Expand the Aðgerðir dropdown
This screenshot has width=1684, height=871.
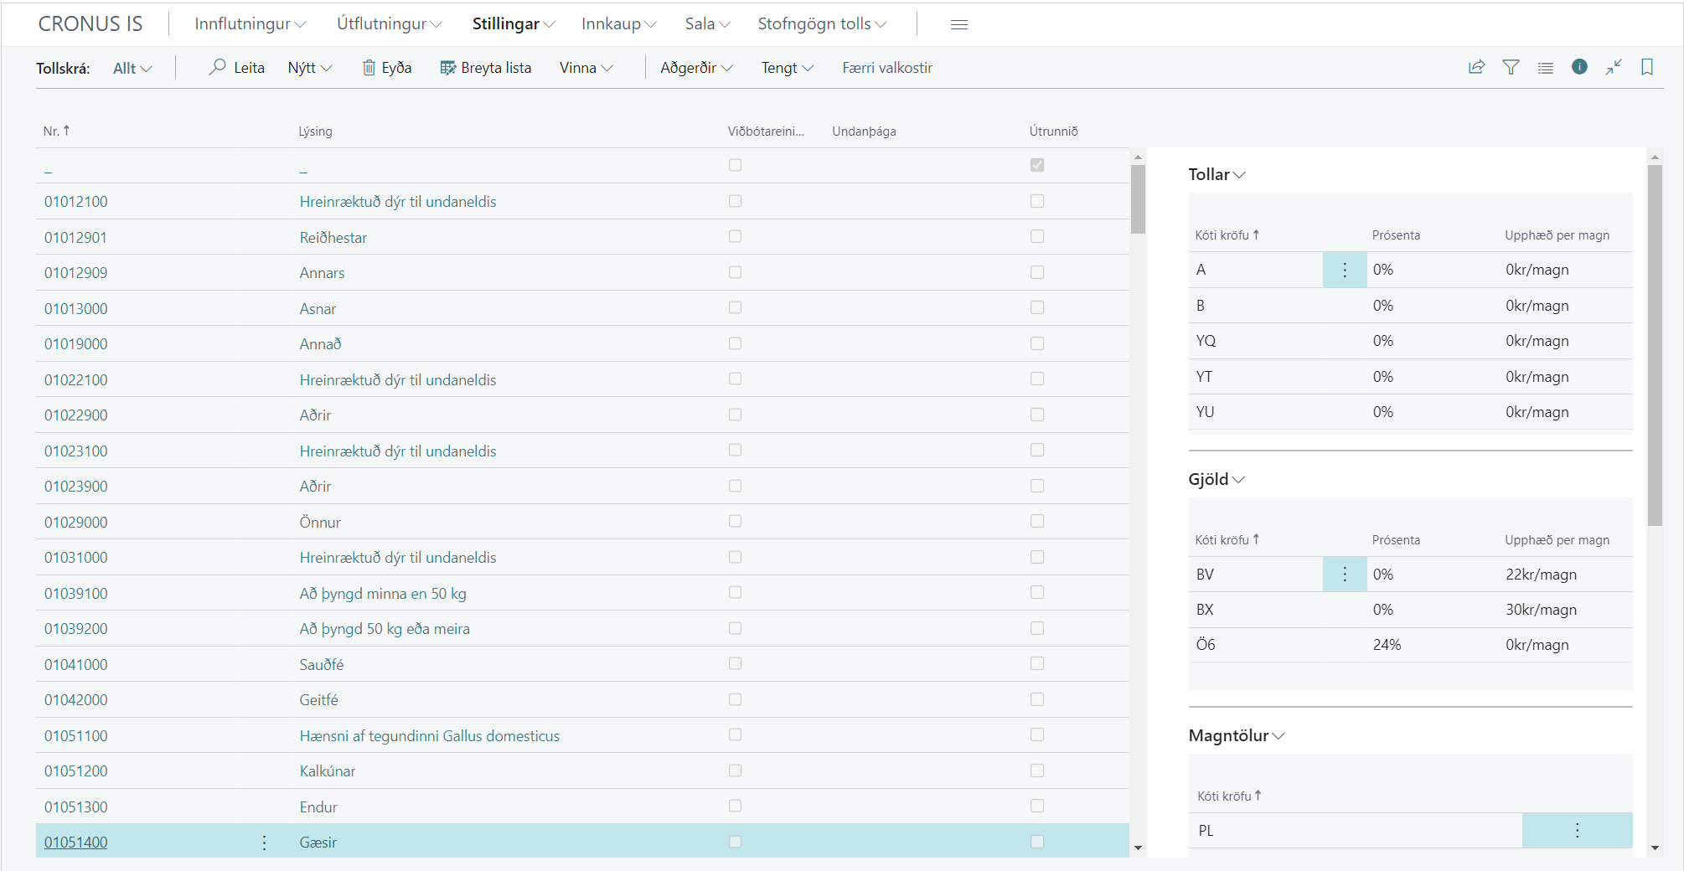[x=695, y=68]
